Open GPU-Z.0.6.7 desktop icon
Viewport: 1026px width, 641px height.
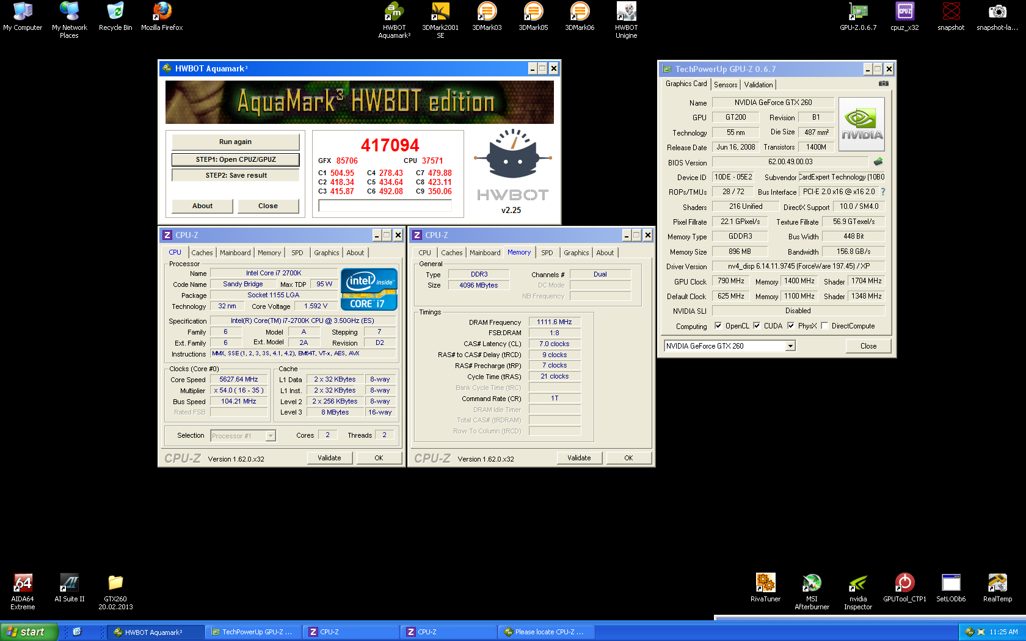click(x=858, y=16)
